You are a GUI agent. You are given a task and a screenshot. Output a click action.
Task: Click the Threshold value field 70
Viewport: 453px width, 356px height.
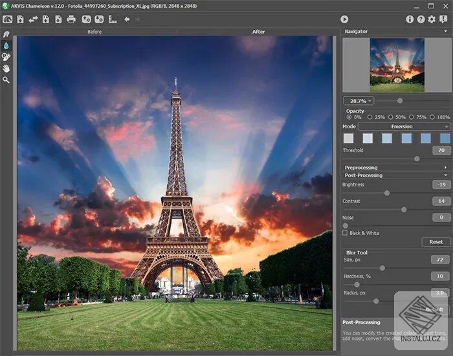click(441, 150)
